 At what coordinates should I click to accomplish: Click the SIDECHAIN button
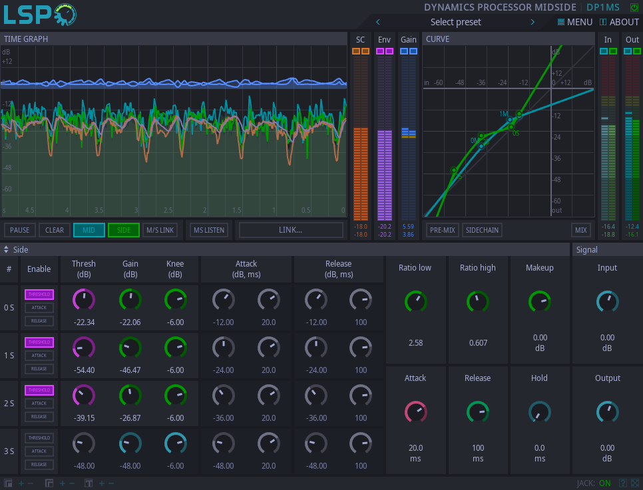[x=482, y=230]
